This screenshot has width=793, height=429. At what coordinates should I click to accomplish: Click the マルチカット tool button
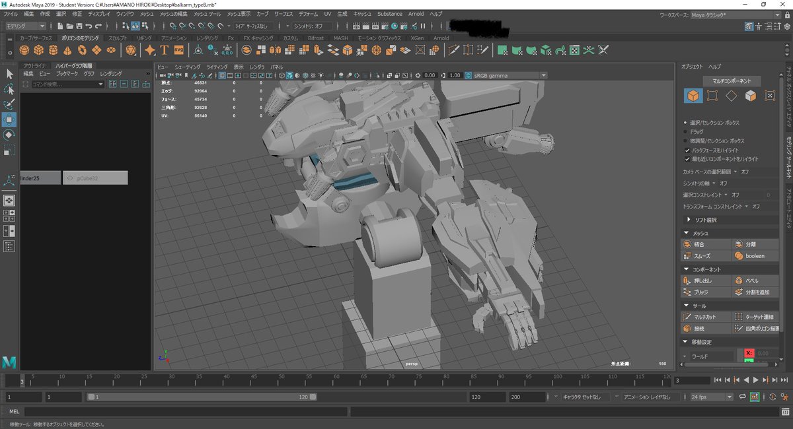pos(705,317)
